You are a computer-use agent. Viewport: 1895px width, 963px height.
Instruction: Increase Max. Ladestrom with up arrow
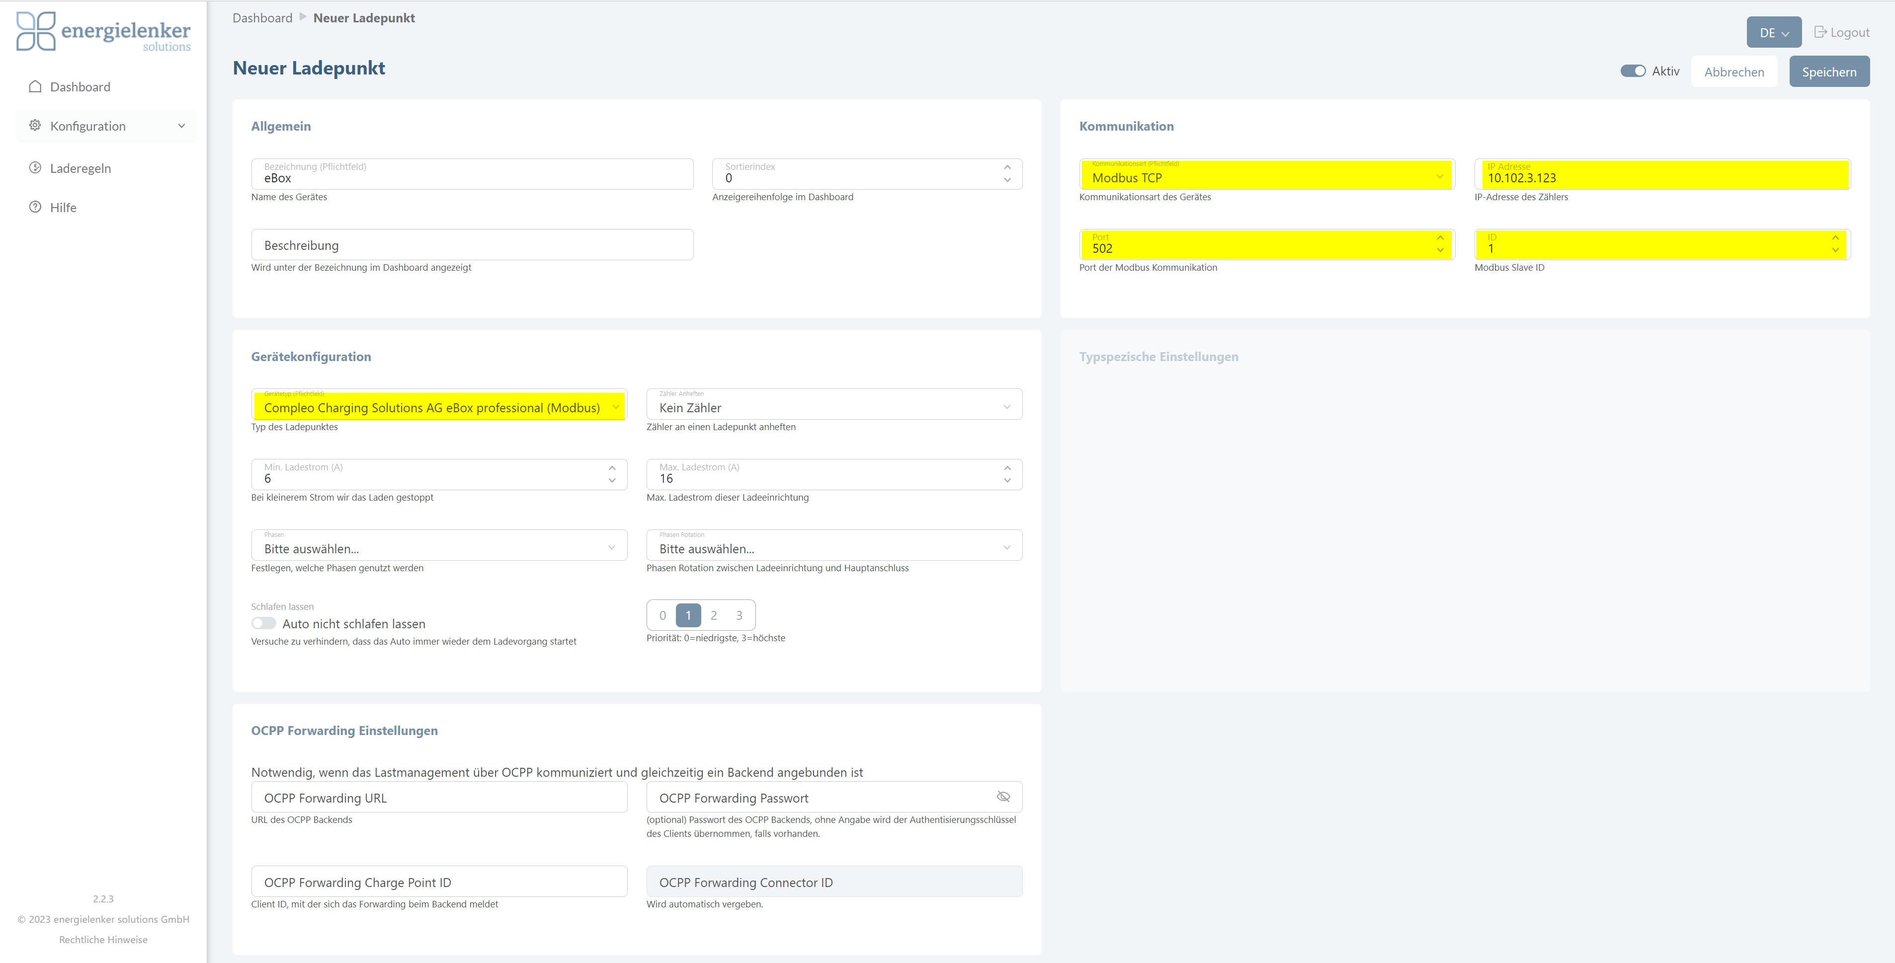[x=1007, y=467]
